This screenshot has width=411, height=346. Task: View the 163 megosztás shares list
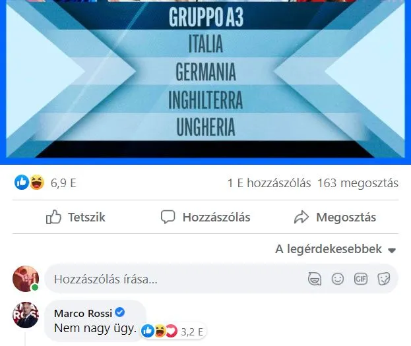click(x=358, y=183)
